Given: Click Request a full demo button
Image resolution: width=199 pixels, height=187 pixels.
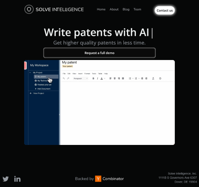Looking at the screenshot, I should coord(99,53).
